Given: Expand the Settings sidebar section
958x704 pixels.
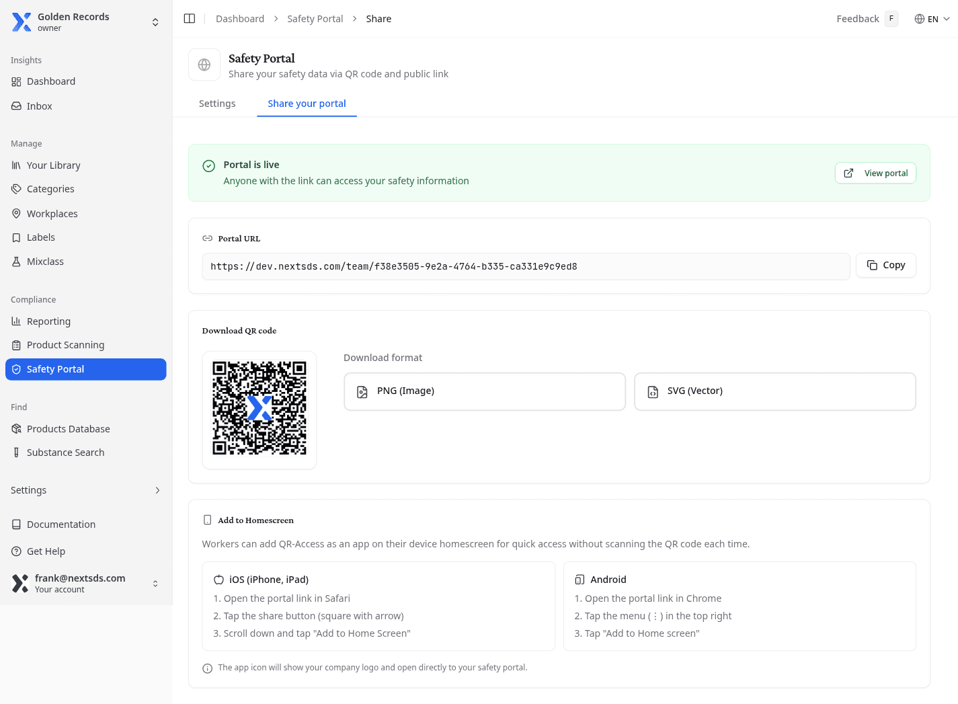Looking at the screenshot, I should tap(86, 490).
